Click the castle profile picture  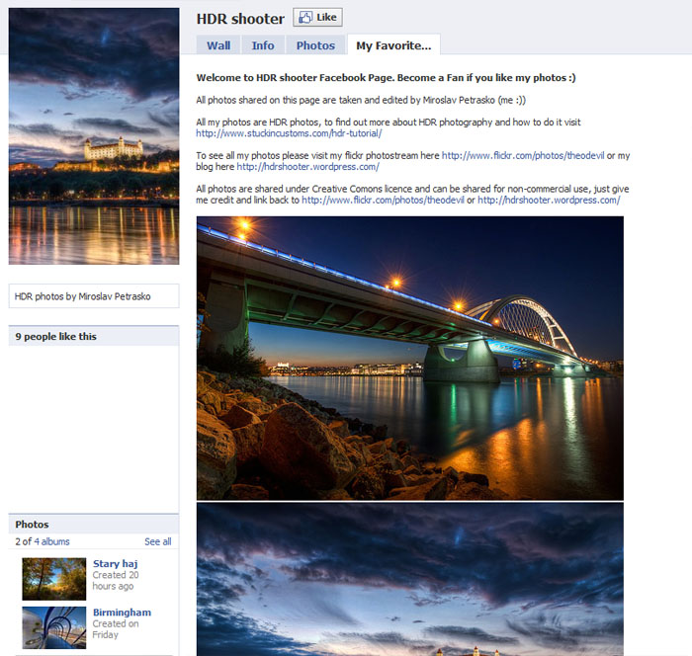[x=94, y=136]
